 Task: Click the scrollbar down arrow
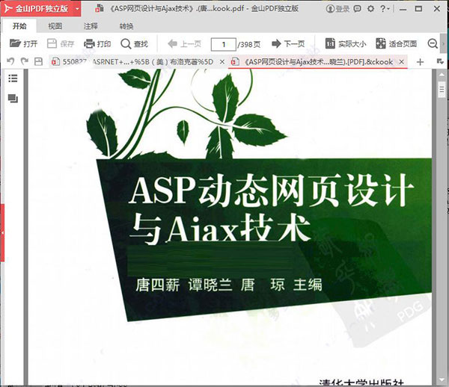coord(442,380)
